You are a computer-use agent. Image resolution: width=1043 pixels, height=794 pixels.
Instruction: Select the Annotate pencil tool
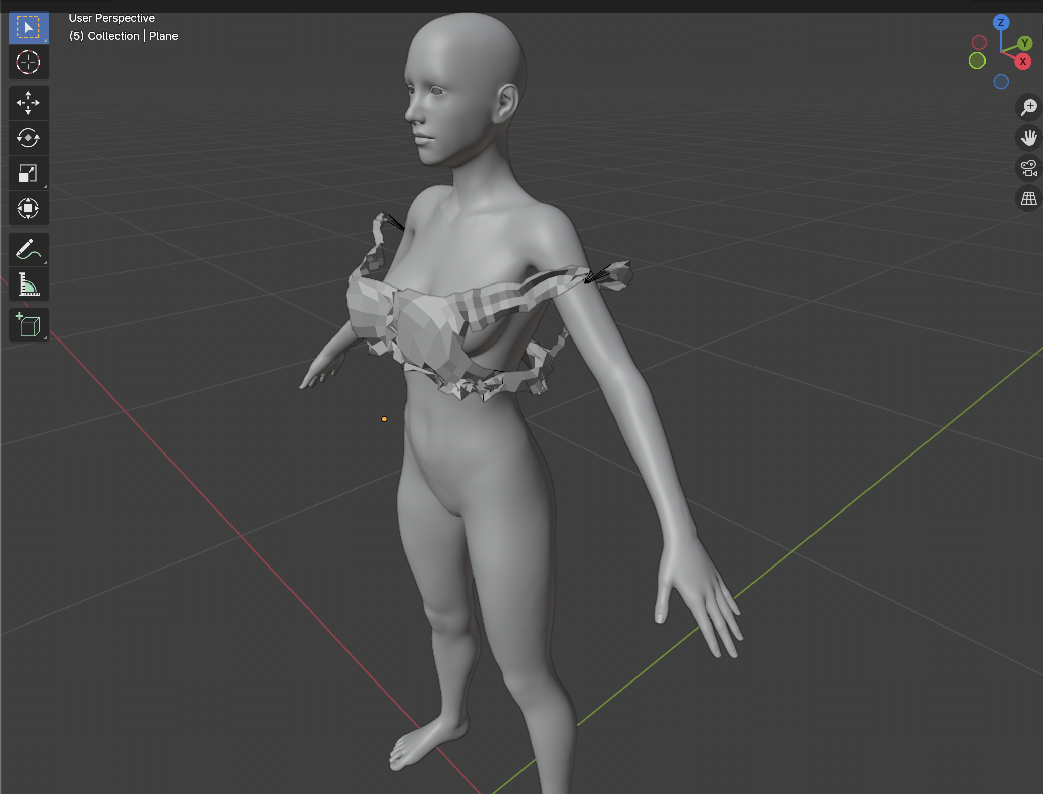[x=29, y=249]
